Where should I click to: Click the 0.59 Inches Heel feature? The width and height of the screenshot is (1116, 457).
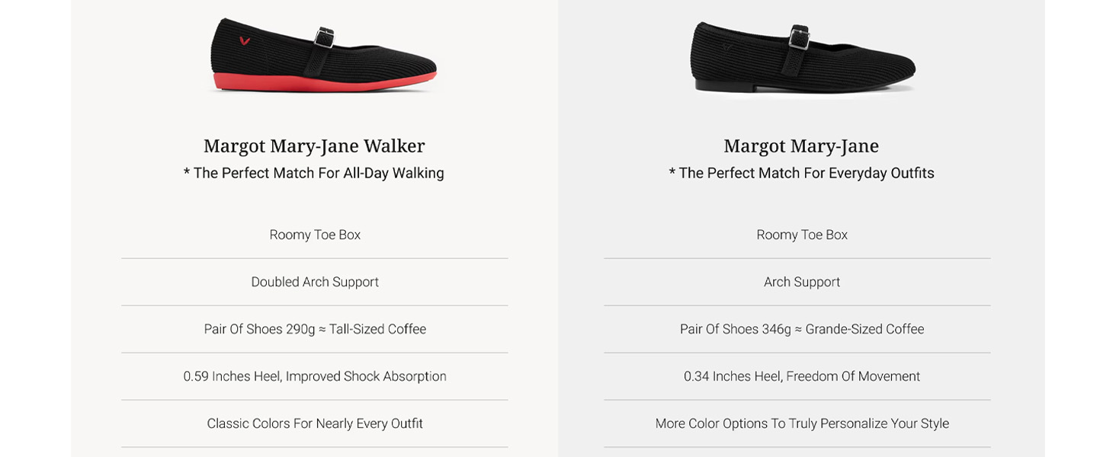pos(315,376)
